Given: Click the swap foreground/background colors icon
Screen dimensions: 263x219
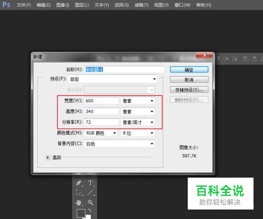Looking at the screenshot, I should pyautogui.click(x=90, y=210).
